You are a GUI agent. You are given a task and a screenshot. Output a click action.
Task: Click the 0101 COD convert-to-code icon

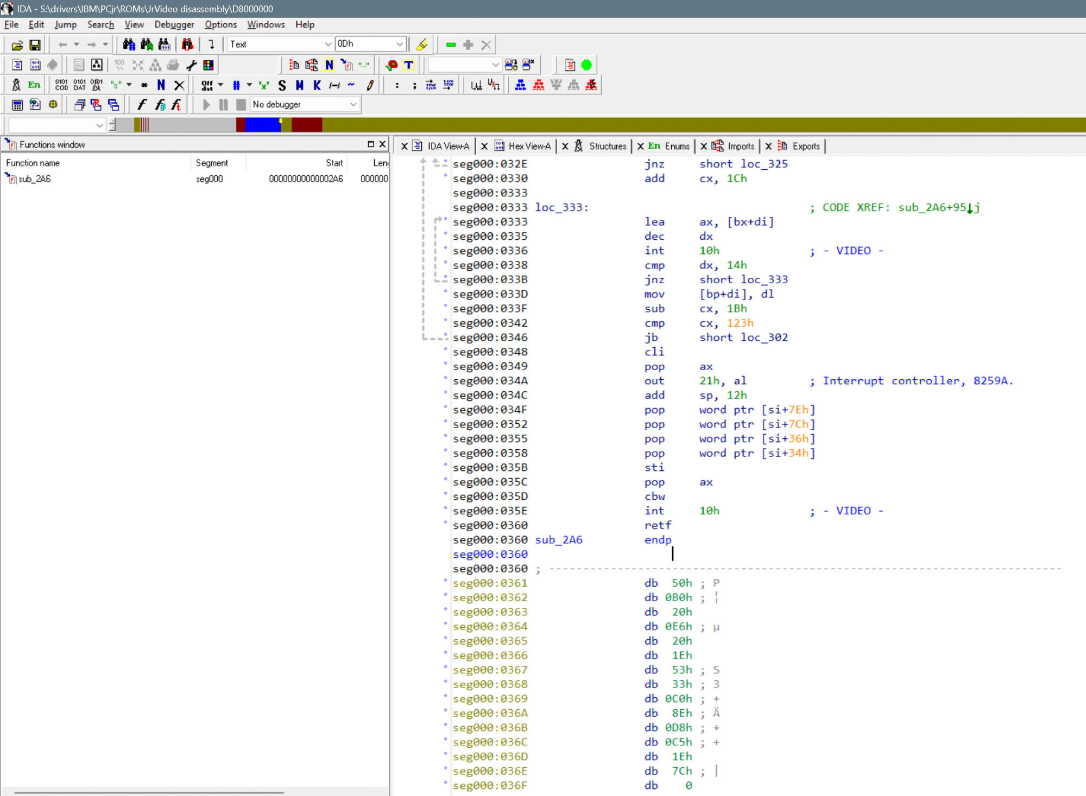click(x=61, y=85)
